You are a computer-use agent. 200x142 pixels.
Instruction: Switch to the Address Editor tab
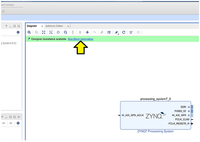click(x=54, y=26)
